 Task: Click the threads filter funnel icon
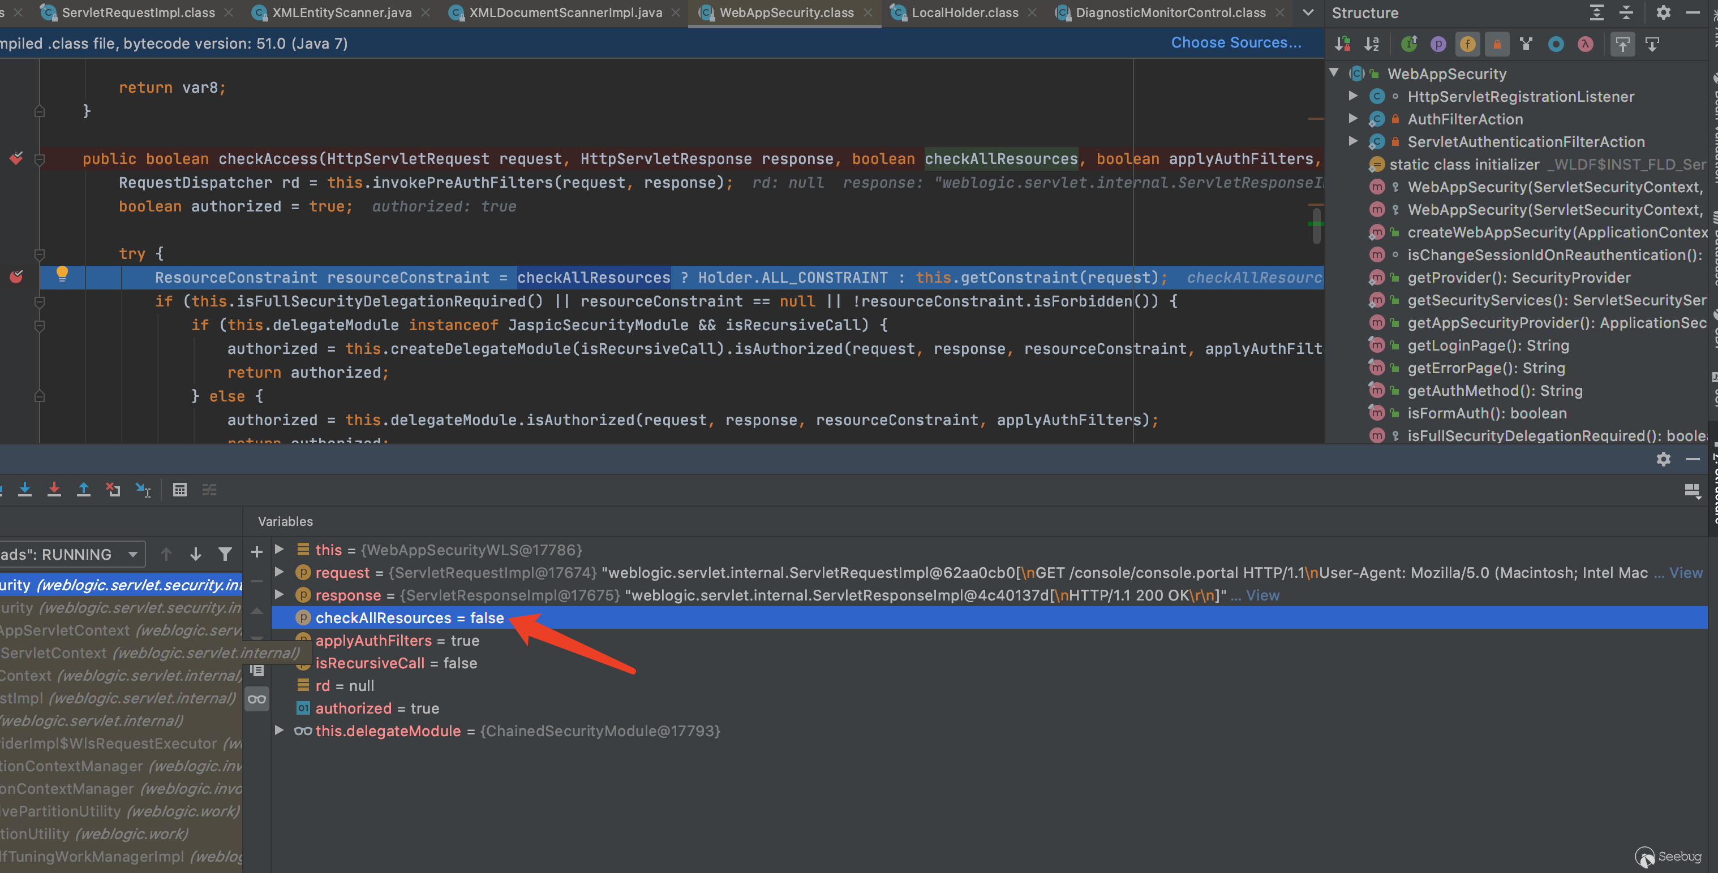click(x=225, y=554)
